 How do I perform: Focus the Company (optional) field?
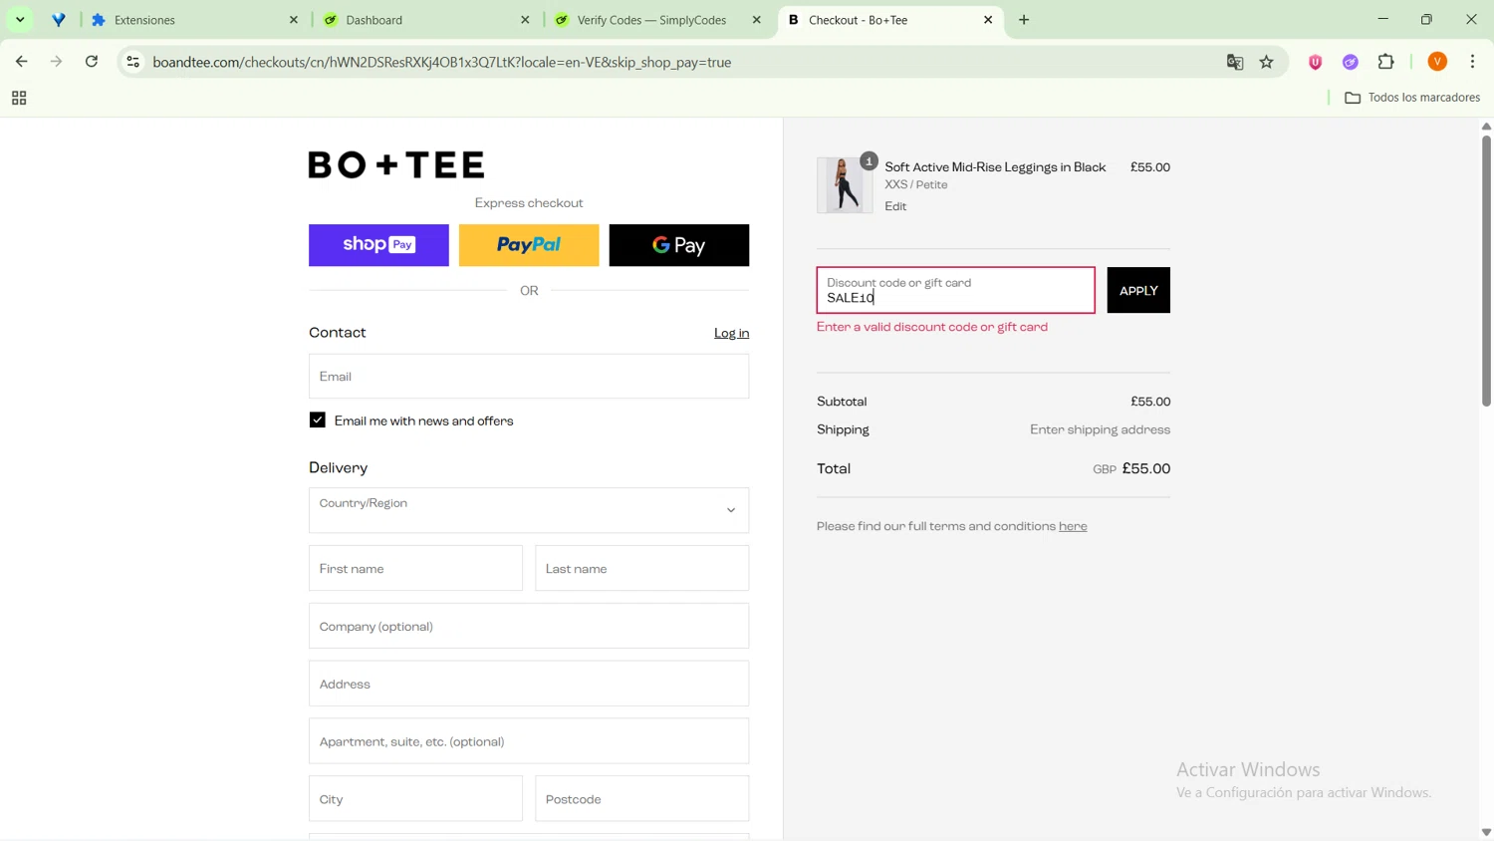(529, 626)
